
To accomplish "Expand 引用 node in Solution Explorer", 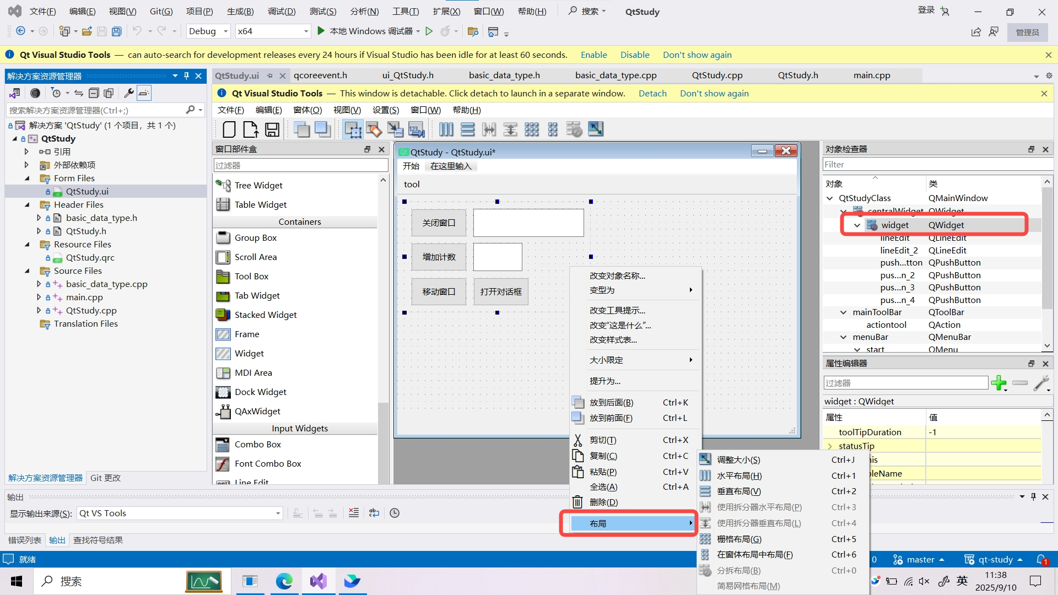I will point(26,152).
